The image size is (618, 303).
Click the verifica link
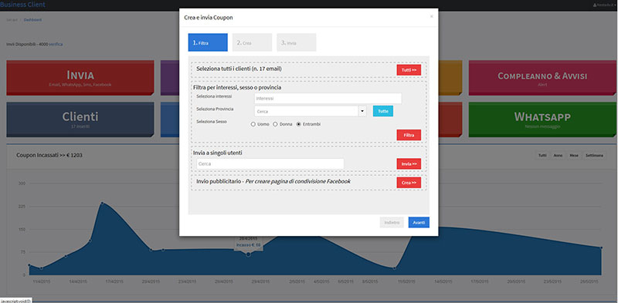click(x=56, y=44)
